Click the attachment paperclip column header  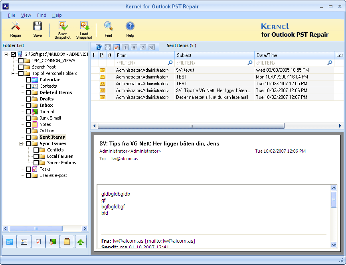[x=110, y=55]
